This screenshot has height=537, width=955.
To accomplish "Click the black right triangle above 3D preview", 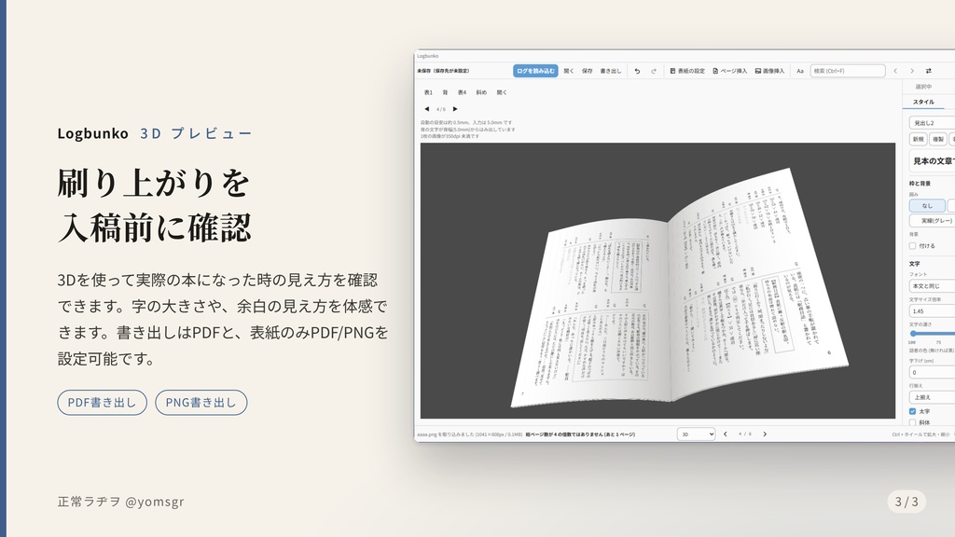I will [x=455, y=109].
